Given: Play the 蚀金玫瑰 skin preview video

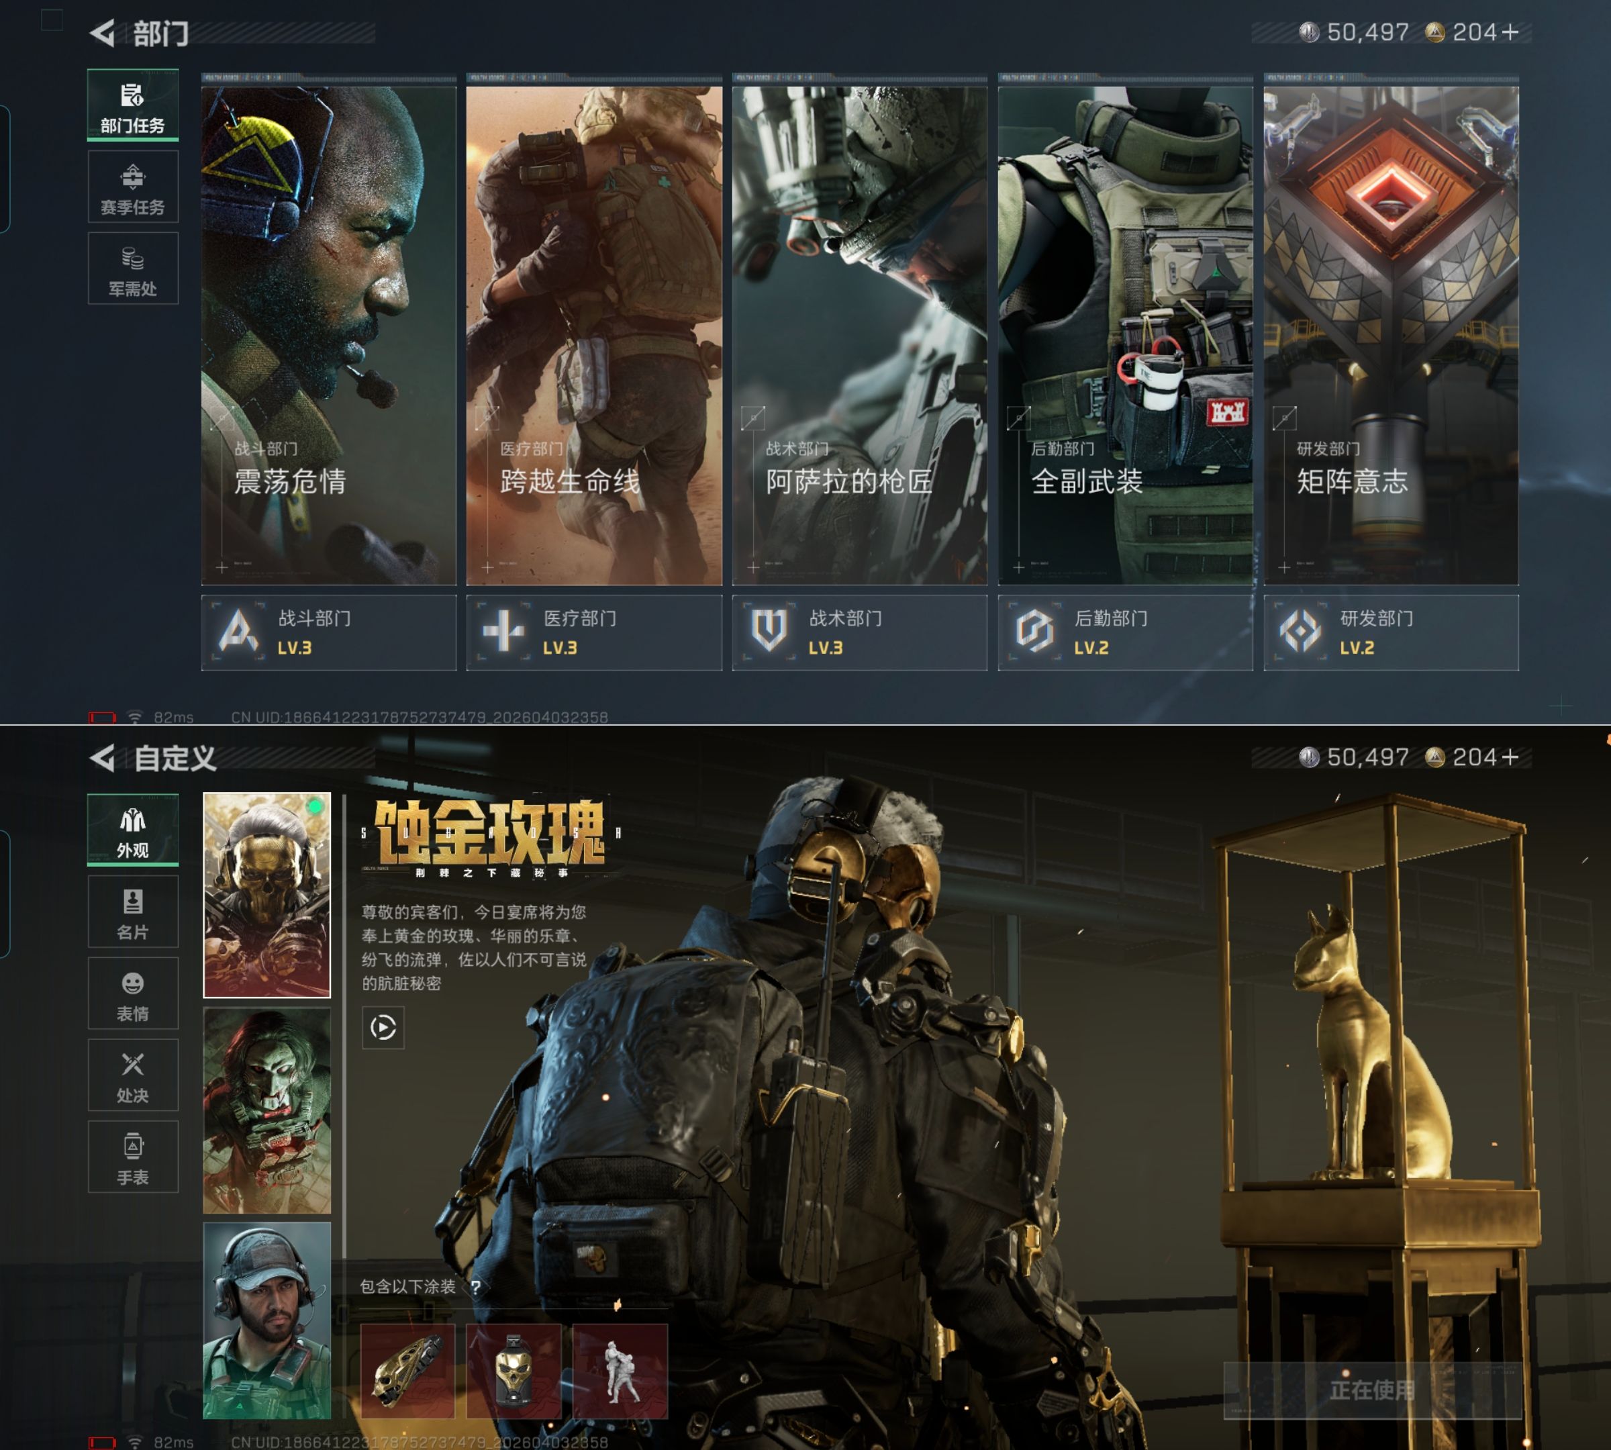Looking at the screenshot, I should pyautogui.click(x=383, y=1028).
